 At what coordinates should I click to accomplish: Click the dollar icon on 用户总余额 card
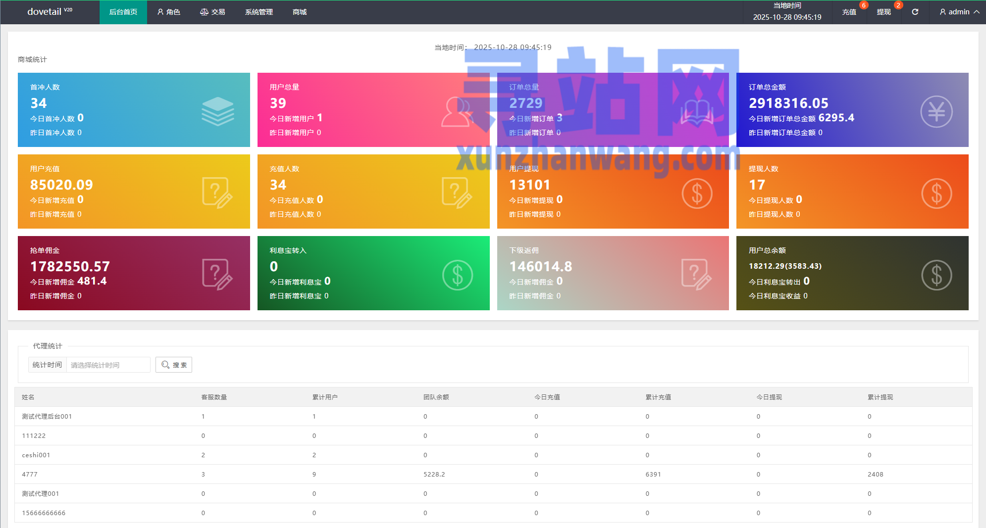(x=936, y=275)
